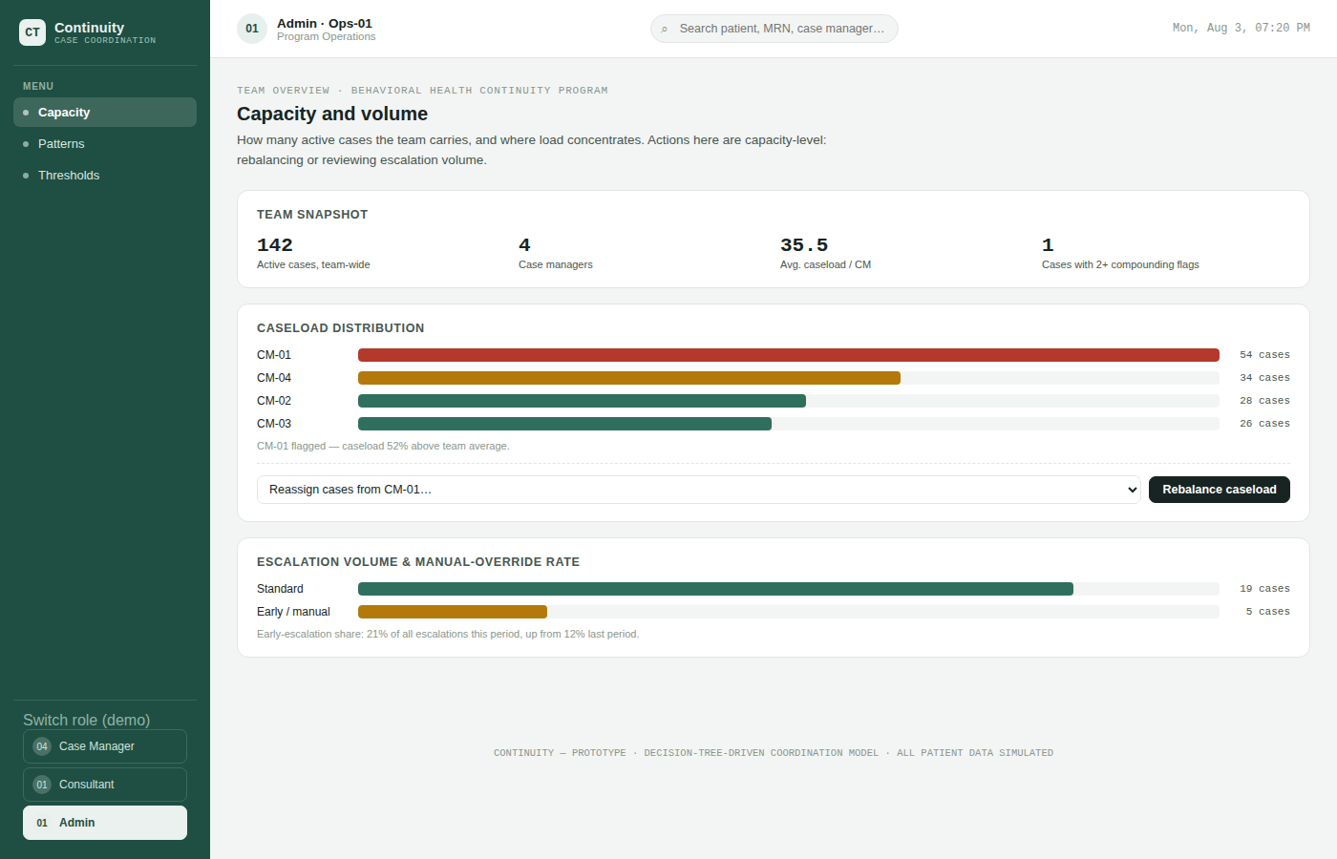
Task: Click the 01 Admin avatar badge in header
Action: point(252,29)
